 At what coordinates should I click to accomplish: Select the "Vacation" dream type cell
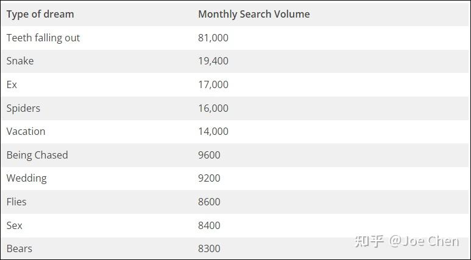pos(26,131)
